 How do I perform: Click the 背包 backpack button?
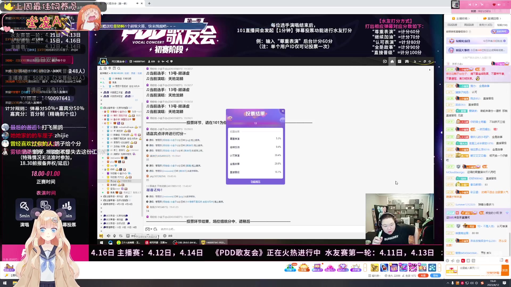click(x=435, y=276)
